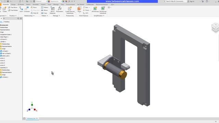
Task: Select cyl mount:1 in browser tree
Action: (x=4, y=39)
